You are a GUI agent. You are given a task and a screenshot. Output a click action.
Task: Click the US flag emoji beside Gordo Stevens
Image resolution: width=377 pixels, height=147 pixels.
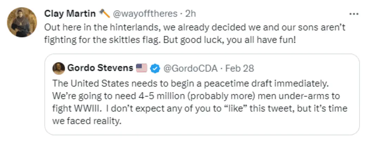(x=142, y=68)
